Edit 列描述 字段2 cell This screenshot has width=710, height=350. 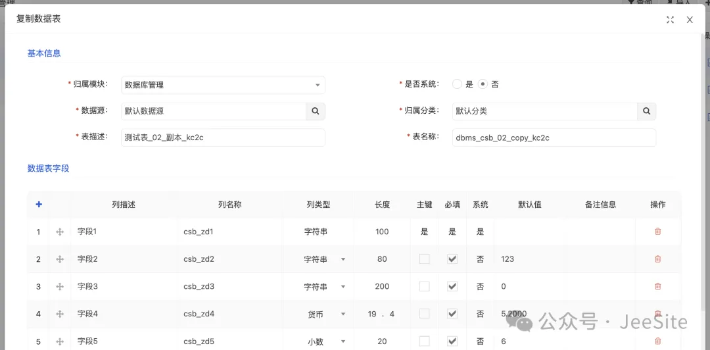tap(124, 259)
